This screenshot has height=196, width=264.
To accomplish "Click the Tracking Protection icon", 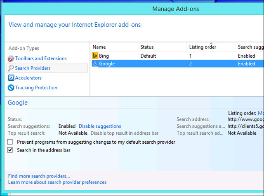I will point(11,88).
